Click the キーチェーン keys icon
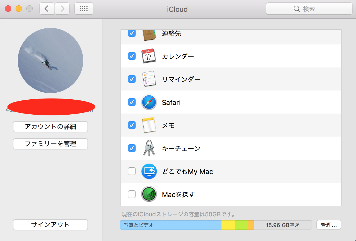Viewport: 356px width, 241px height. coord(149,148)
